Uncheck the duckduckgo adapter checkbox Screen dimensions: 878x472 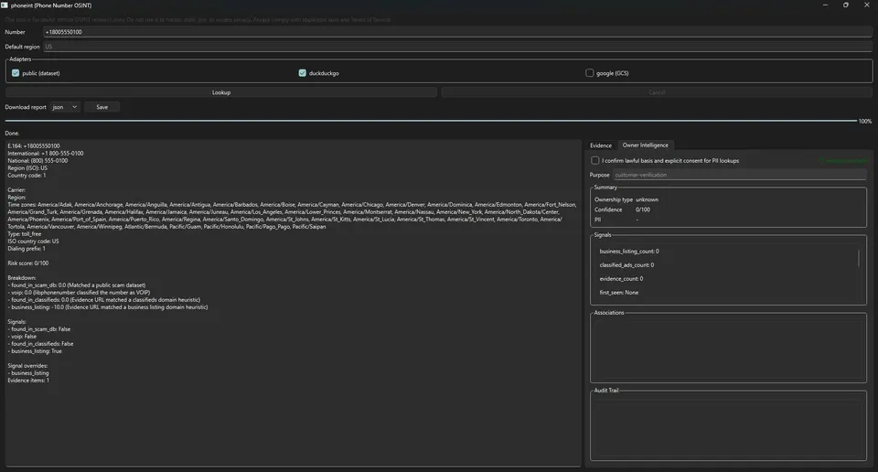click(x=303, y=73)
